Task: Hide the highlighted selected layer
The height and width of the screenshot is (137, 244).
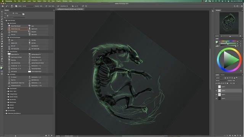Action: (216, 91)
